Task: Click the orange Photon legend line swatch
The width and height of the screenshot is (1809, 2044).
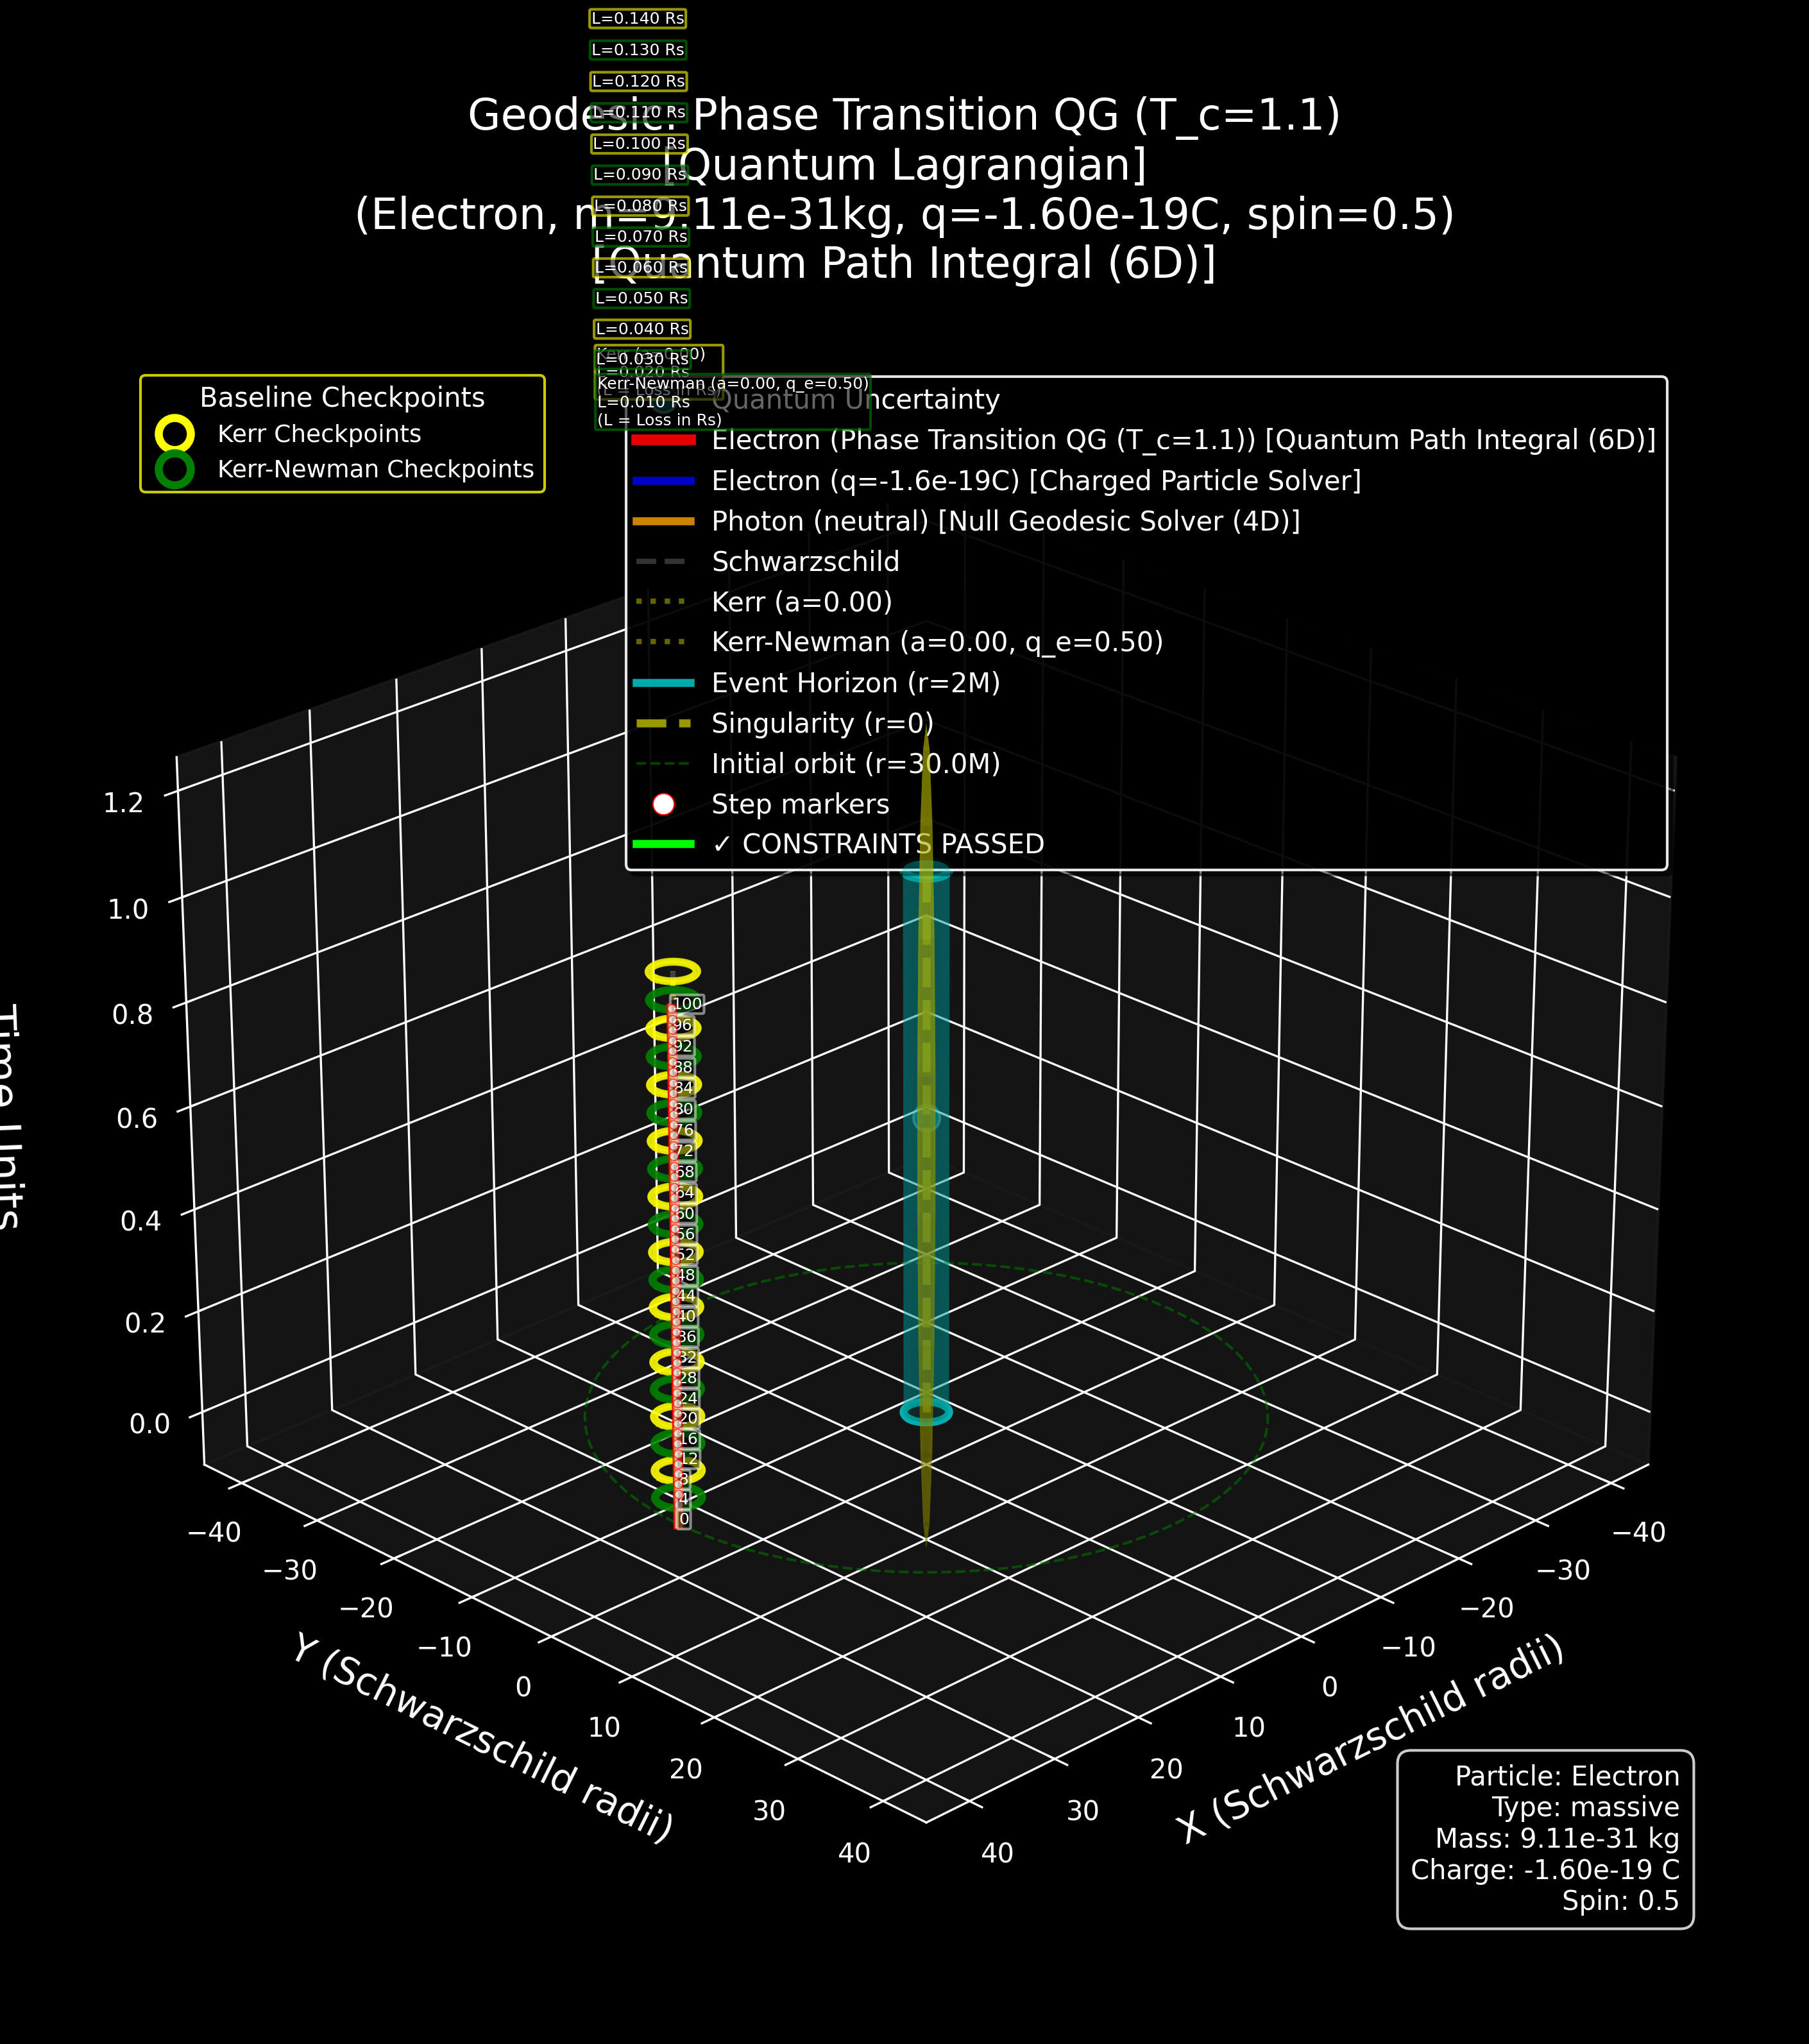Action: pyautogui.click(x=663, y=521)
